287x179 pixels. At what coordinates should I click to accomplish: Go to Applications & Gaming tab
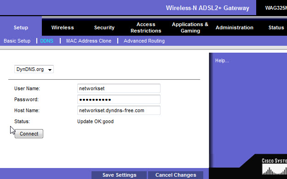coord(190,27)
